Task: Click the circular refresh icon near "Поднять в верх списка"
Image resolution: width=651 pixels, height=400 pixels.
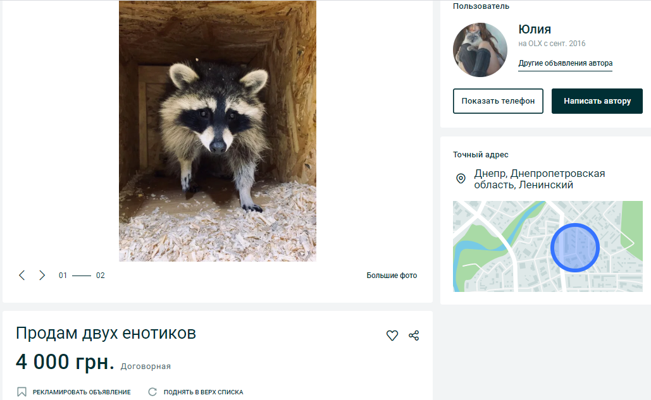Action: (152, 392)
